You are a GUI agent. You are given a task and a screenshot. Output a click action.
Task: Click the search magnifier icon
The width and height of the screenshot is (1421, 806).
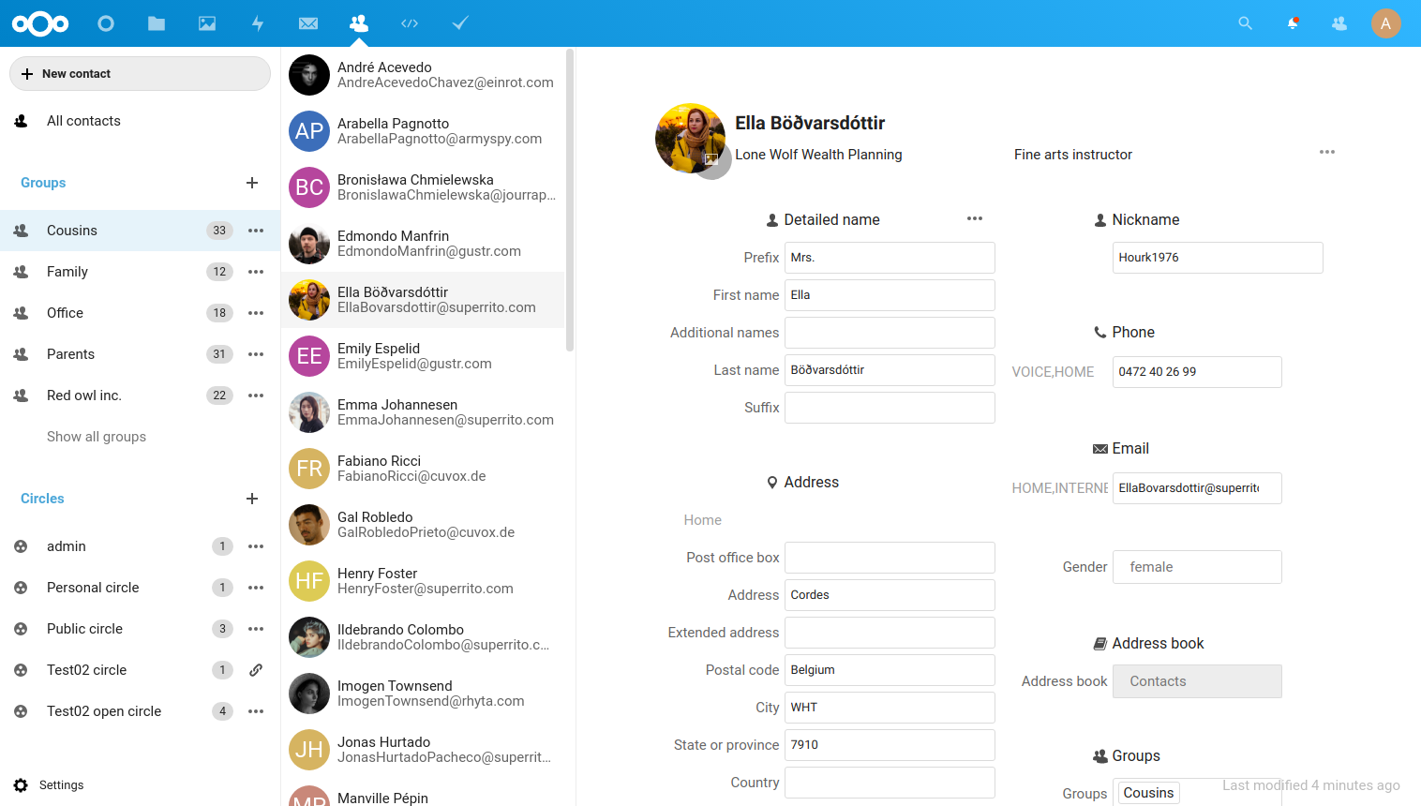click(x=1245, y=23)
